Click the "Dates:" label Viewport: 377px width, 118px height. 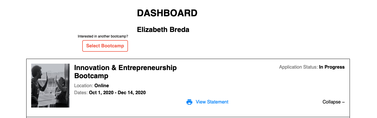click(x=81, y=93)
